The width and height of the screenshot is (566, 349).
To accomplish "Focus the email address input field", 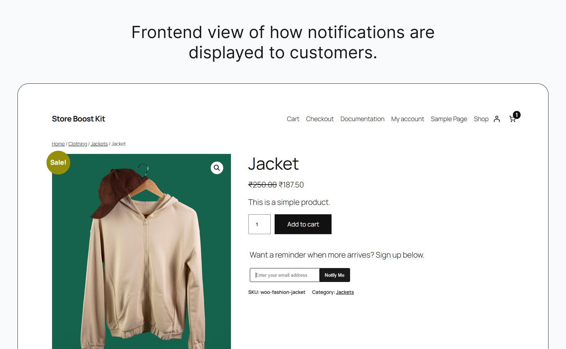I will [x=284, y=275].
